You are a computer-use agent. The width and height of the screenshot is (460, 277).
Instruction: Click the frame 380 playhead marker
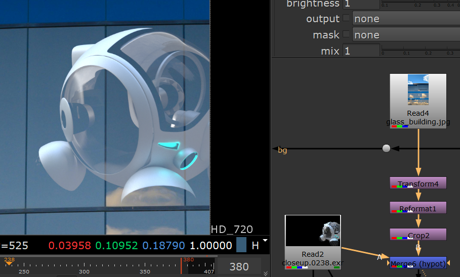[x=182, y=265]
